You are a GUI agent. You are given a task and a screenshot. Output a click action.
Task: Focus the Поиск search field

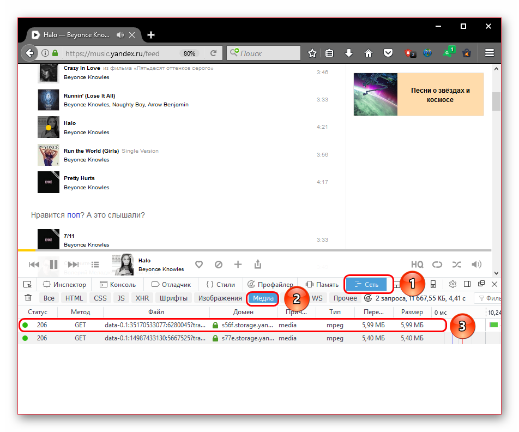263,53
